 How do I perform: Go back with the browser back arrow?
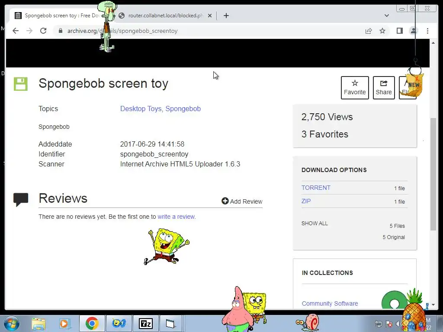[x=16, y=31]
